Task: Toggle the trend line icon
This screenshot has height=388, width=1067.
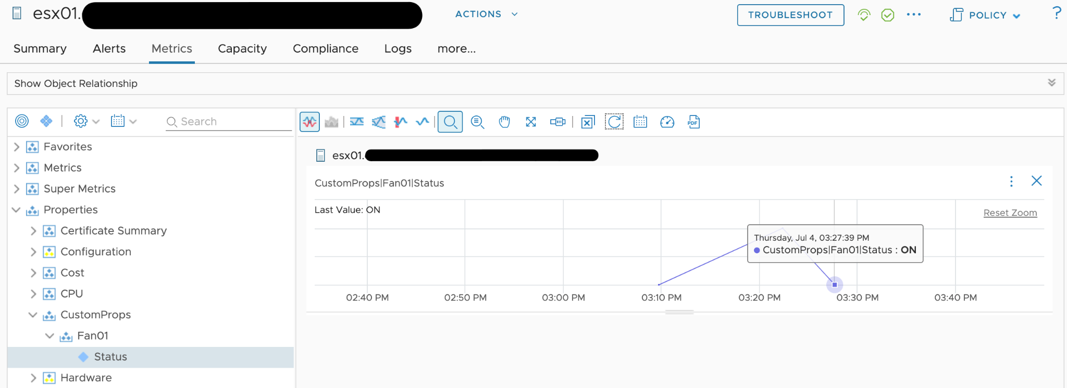Action: 423,122
